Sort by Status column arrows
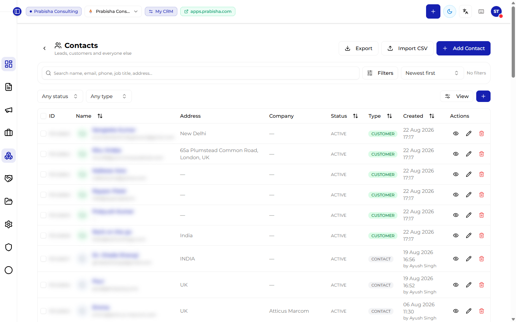Viewport: 516px width, 322px height. [355, 116]
